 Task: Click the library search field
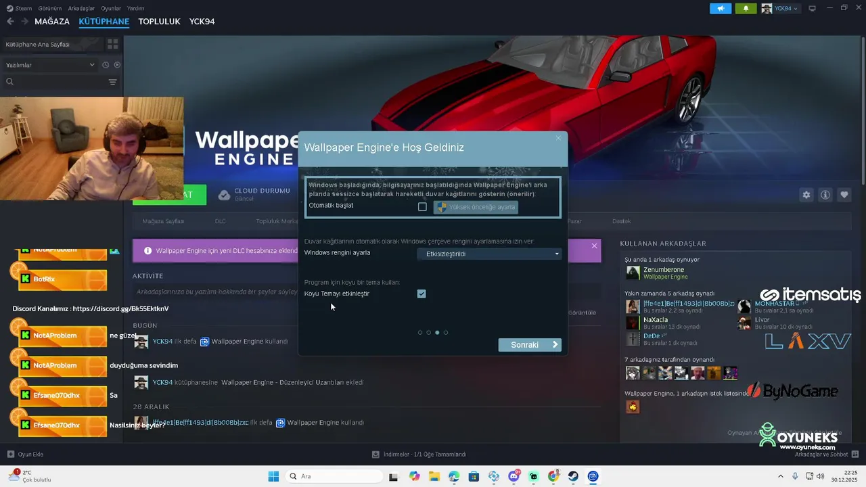(x=54, y=82)
